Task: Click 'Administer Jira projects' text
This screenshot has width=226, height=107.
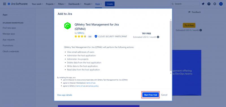Action: click(x=78, y=59)
